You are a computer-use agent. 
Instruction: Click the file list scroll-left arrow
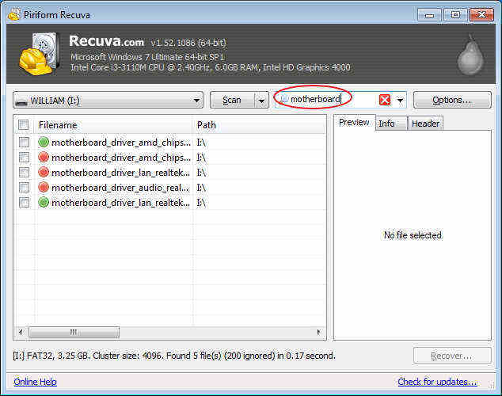(x=21, y=332)
